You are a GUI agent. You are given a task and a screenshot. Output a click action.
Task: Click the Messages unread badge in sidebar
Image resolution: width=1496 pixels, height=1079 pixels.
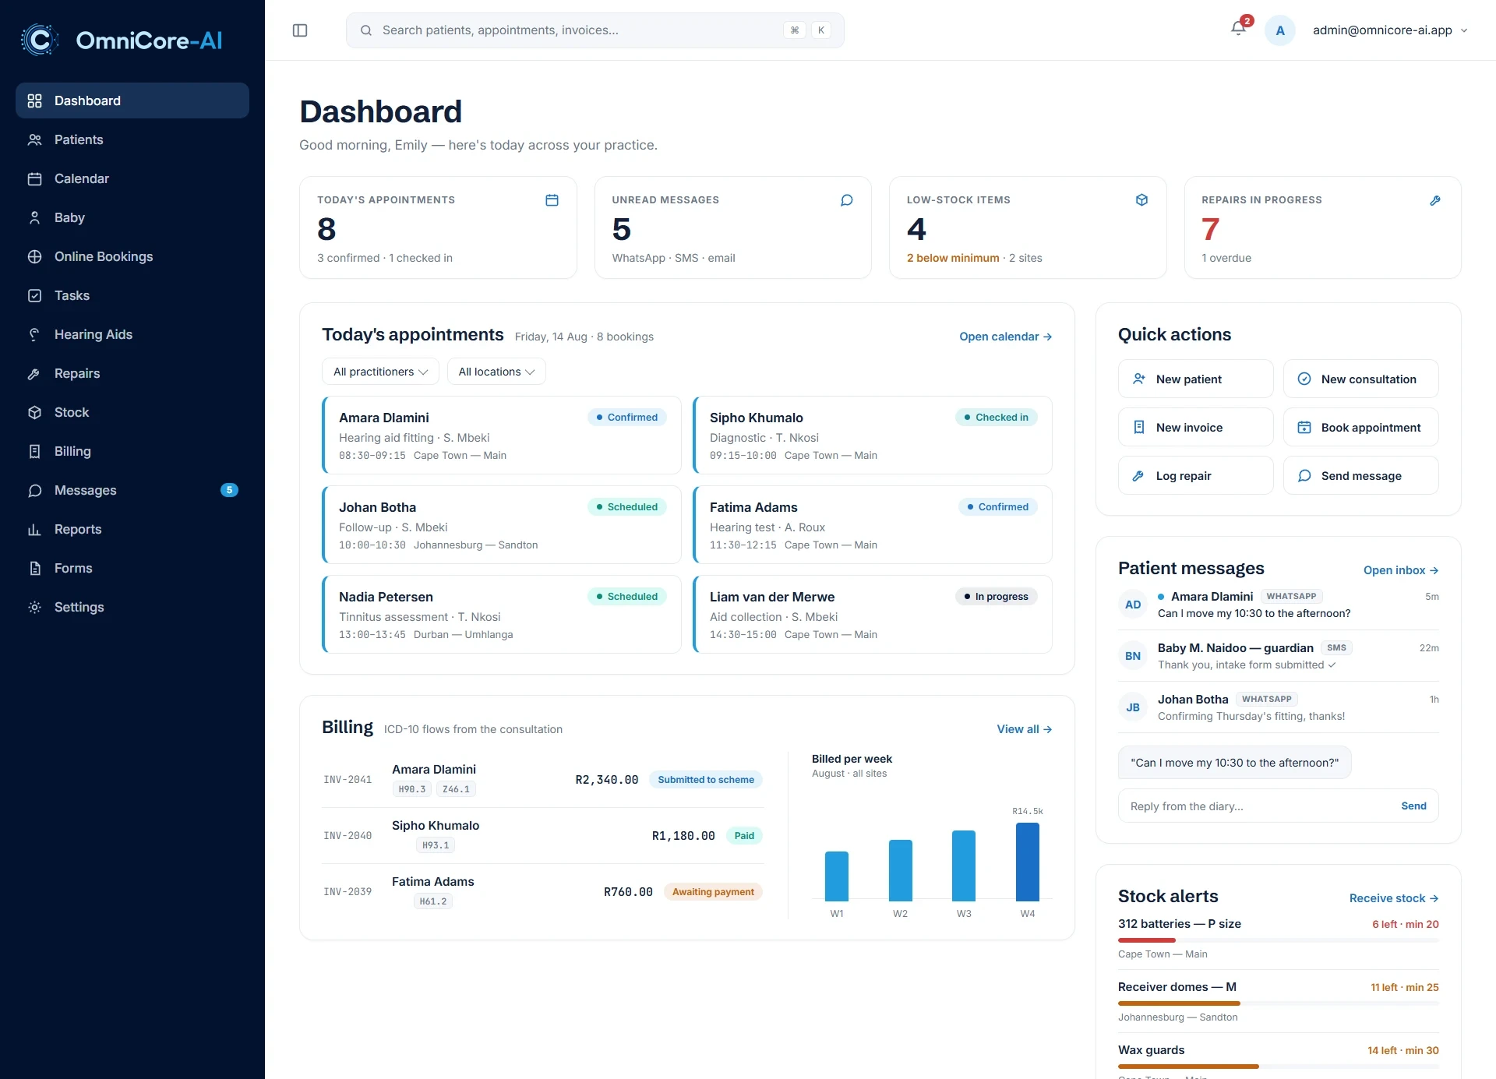click(229, 490)
